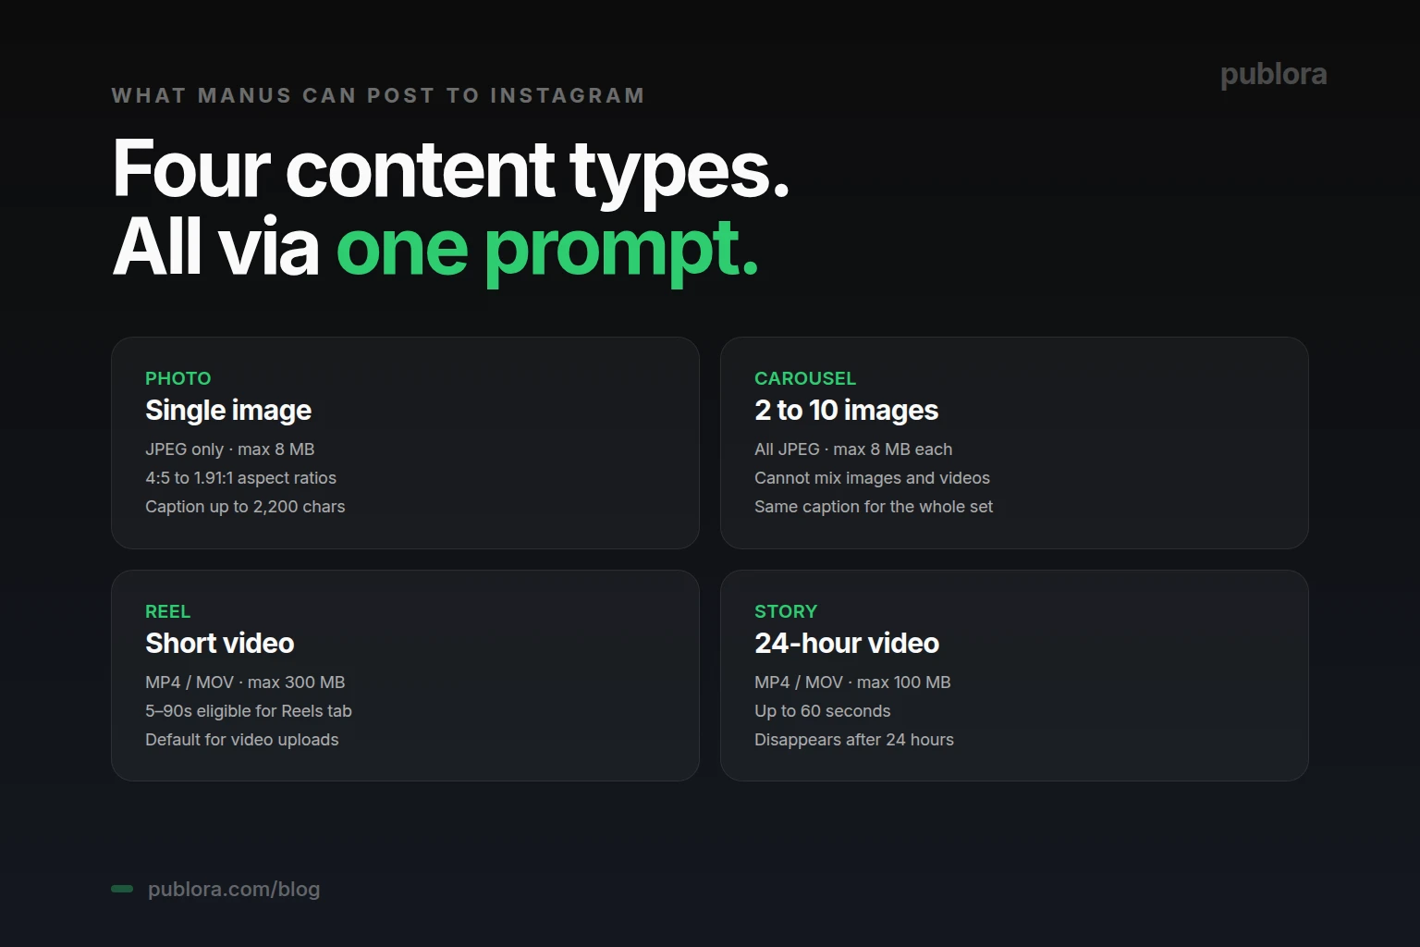This screenshot has width=1420, height=947.
Task: Click 'Default for video uploads' line
Action: pyautogui.click(x=242, y=740)
